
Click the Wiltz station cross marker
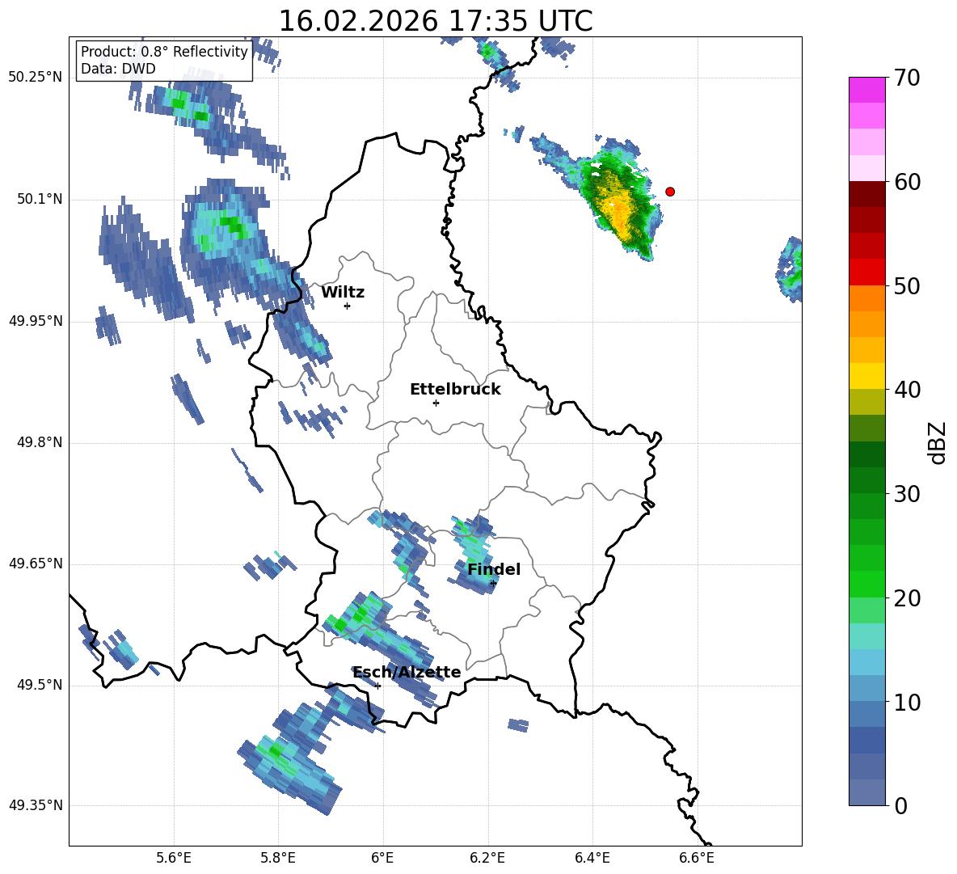tap(348, 306)
